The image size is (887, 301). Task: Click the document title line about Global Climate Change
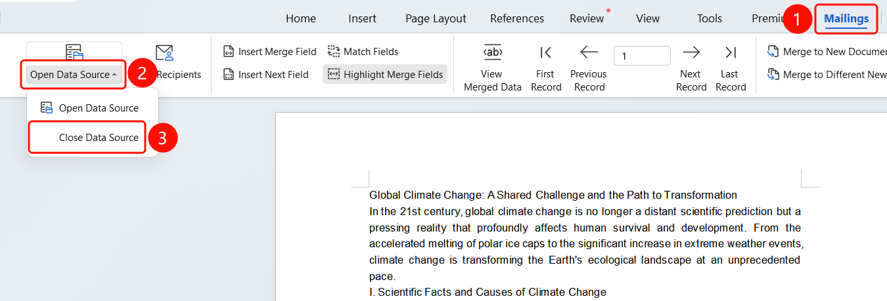[553, 195]
